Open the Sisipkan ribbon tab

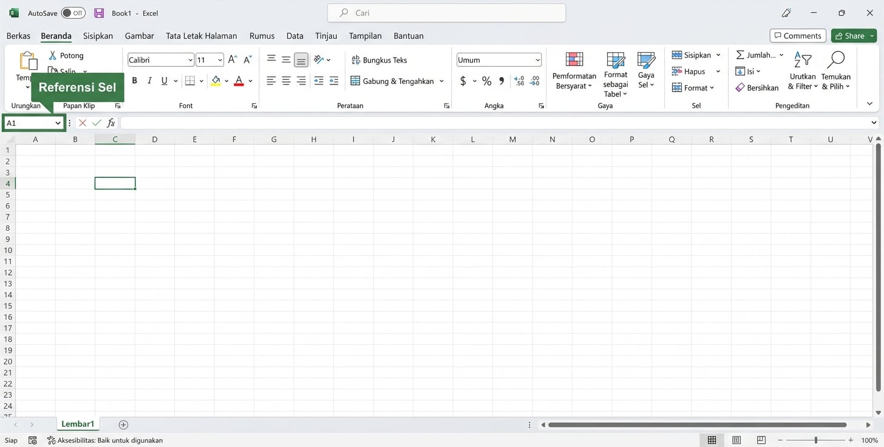(x=98, y=36)
